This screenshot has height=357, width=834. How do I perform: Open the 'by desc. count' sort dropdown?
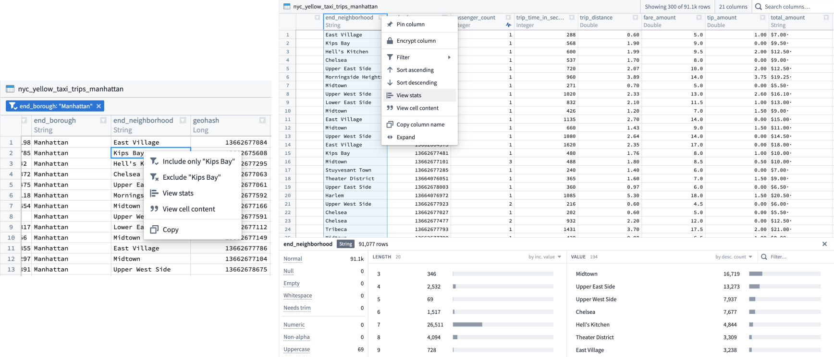pos(734,257)
